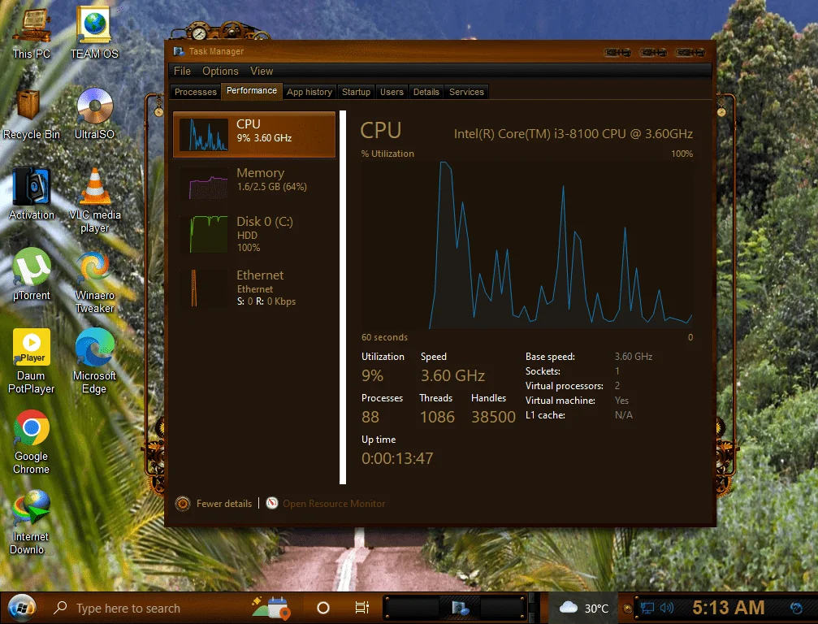Click Fewer details link
Image resolution: width=818 pixels, height=624 pixels.
pos(224,504)
